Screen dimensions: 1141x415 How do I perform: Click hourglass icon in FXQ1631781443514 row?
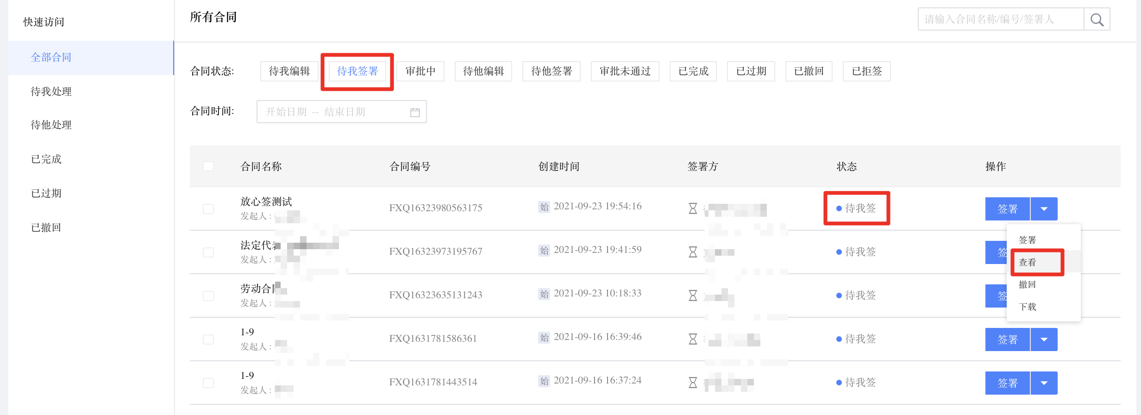[693, 383]
